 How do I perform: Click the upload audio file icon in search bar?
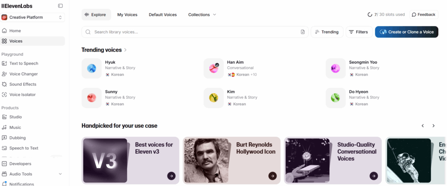tap(303, 32)
